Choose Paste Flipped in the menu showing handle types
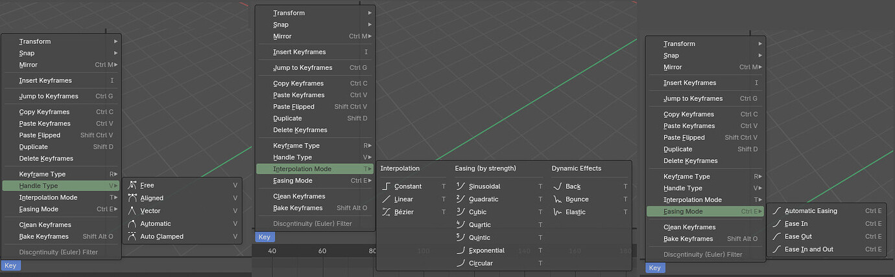 [x=61, y=135]
